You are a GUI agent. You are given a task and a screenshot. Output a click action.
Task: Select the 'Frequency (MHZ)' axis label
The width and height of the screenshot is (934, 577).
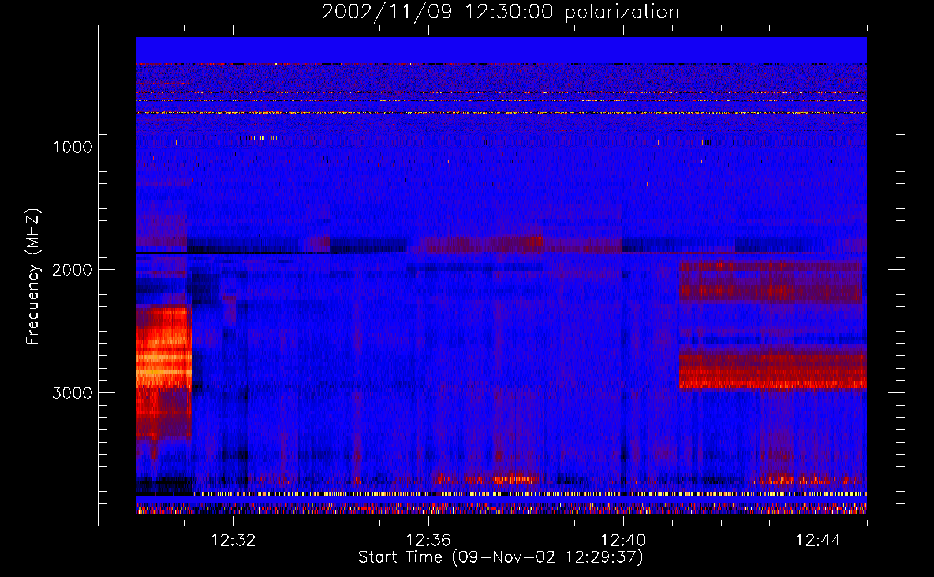[32, 278]
